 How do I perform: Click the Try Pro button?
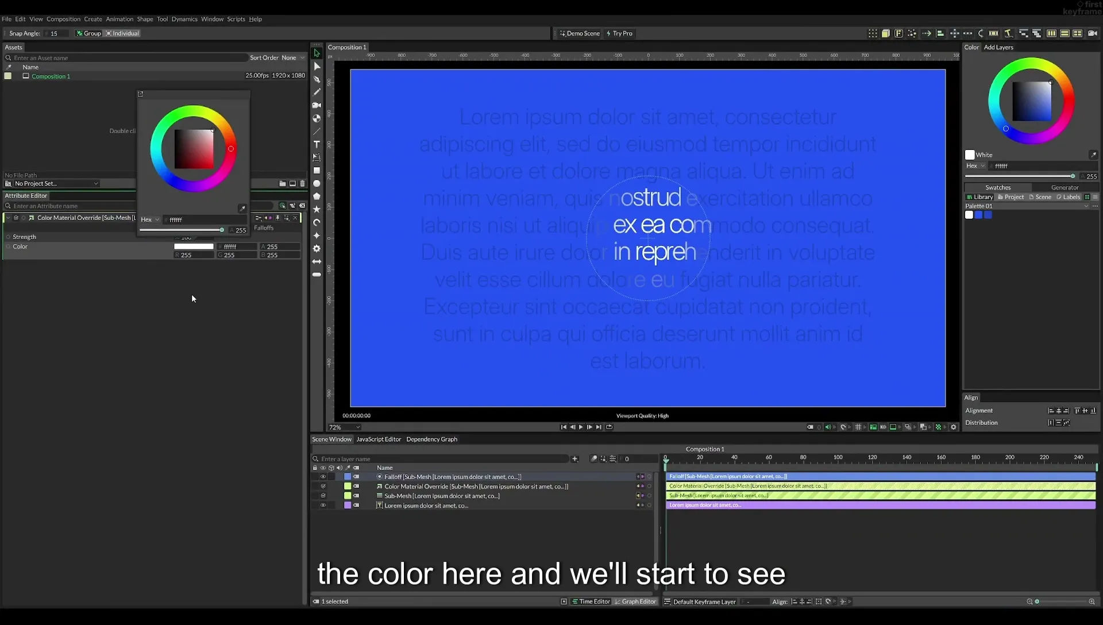[619, 33]
